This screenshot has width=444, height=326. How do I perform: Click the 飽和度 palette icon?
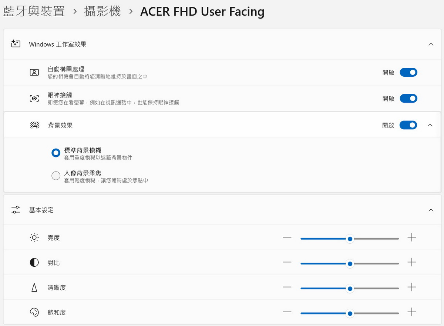pos(34,313)
